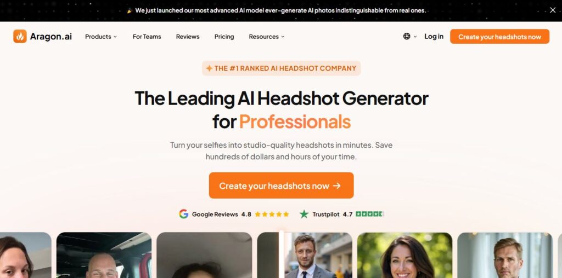Click the Trustpilot green rating stars
562x278 pixels.
pos(370,214)
